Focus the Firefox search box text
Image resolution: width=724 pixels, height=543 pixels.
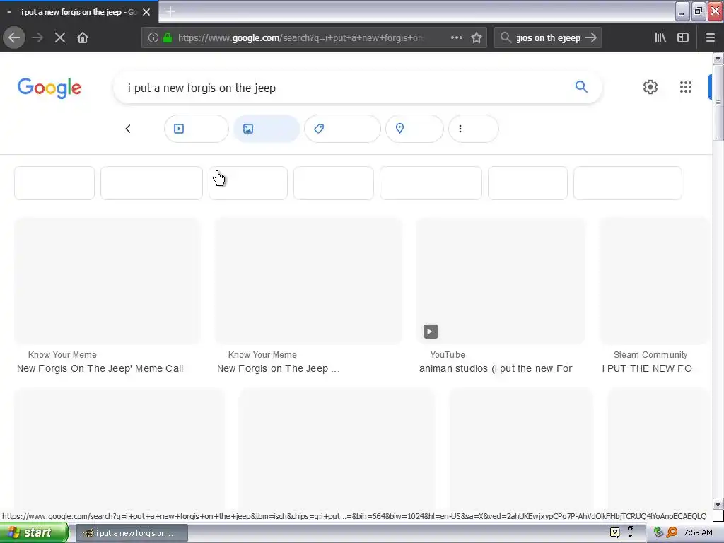pyautogui.click(x=548, y=38)
